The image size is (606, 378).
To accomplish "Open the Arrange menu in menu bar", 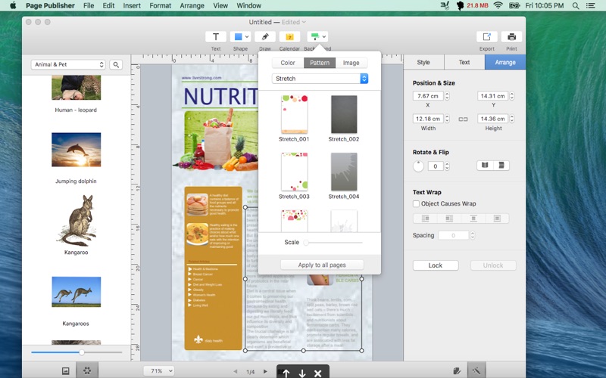I will pos(192,5).
